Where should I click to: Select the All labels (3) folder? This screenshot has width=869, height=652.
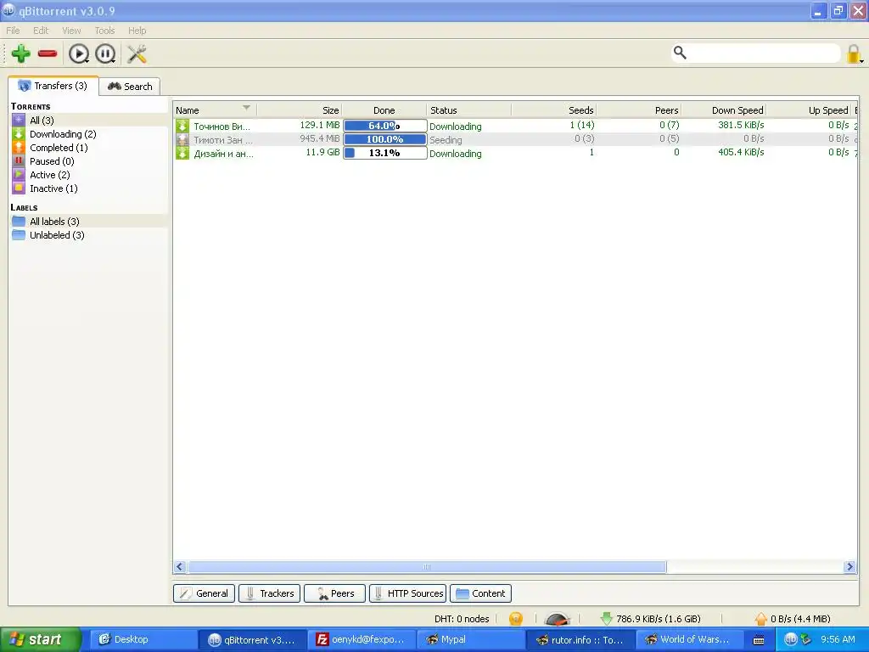click(x=88, y=222)
